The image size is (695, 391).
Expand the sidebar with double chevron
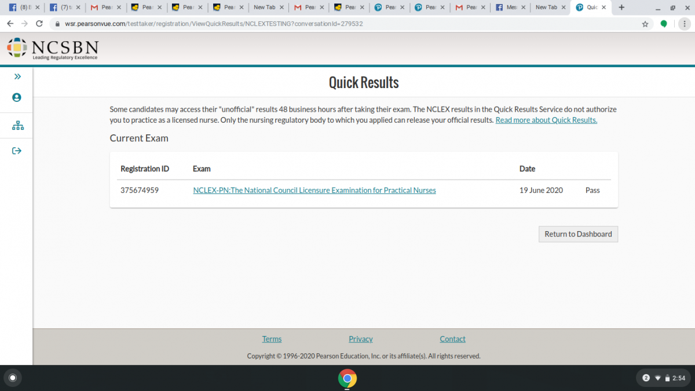(17, 76)
